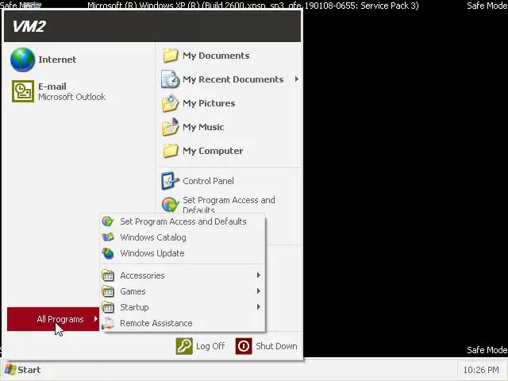Expand the Startup submenu arrow
Screen dimensions: 508x381
tap(258, 307)
